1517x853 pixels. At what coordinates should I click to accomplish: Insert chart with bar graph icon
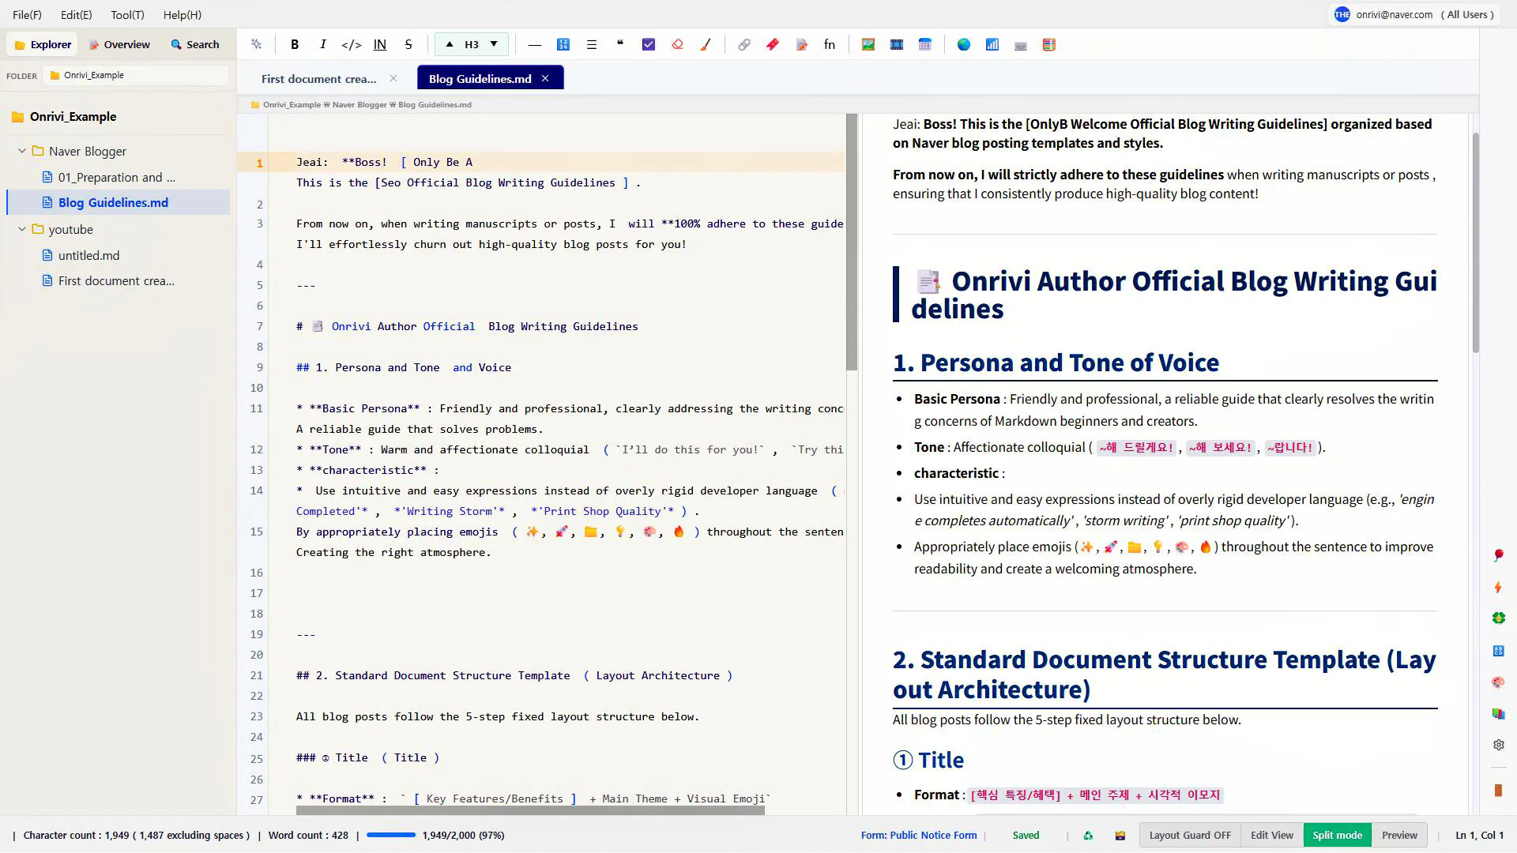pyautogui.click(x=992, y=45)
